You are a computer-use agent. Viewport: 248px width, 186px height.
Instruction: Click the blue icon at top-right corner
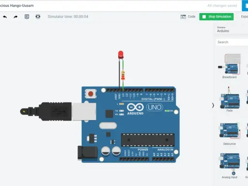(245, 6)
